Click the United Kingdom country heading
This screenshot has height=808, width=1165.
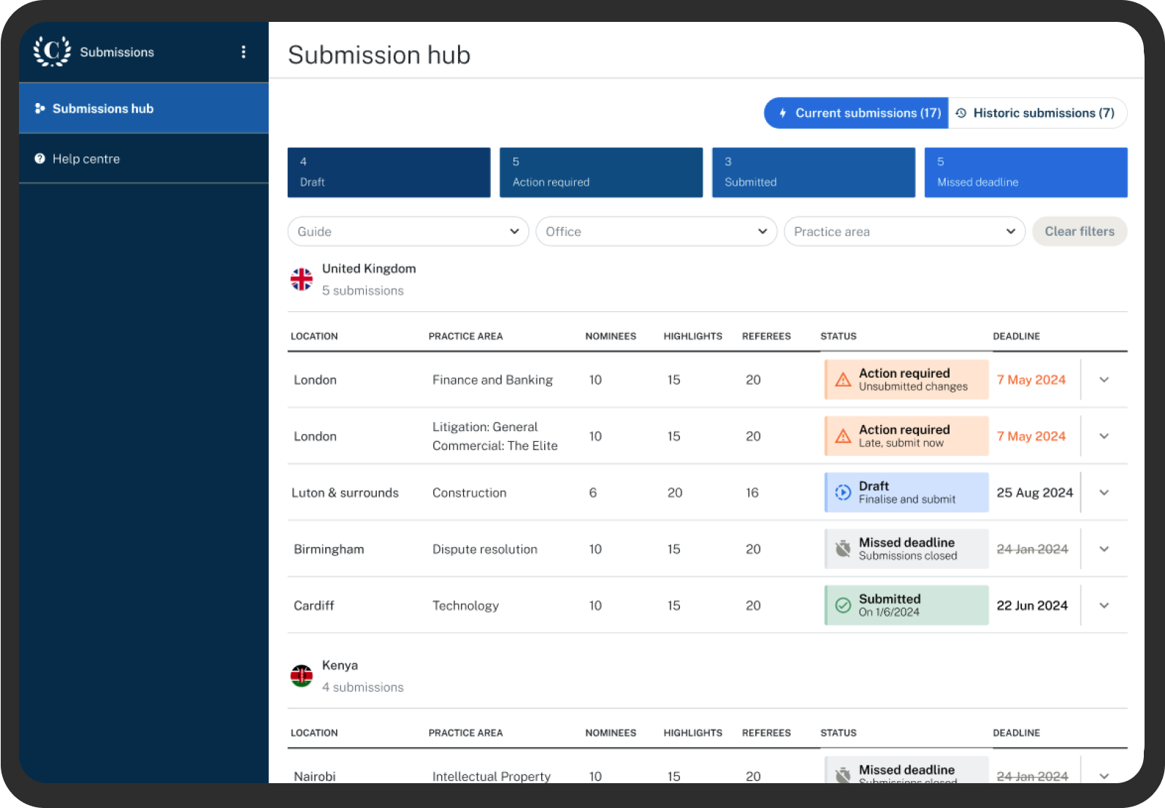pos(369,269)
